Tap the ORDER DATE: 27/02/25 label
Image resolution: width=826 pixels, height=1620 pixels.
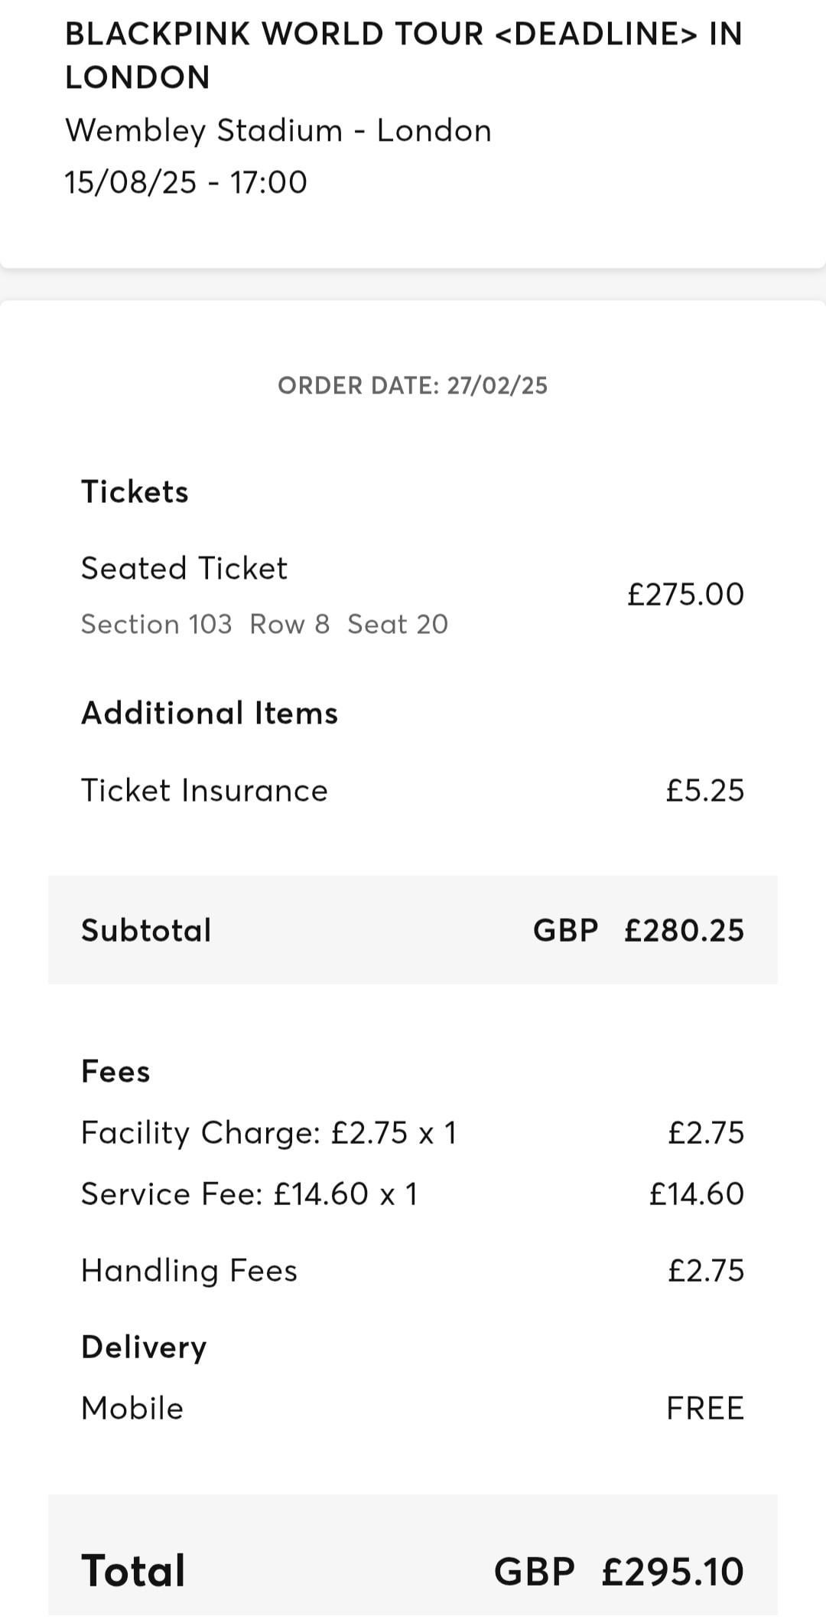pyautogui.click(x=412, y=385)
